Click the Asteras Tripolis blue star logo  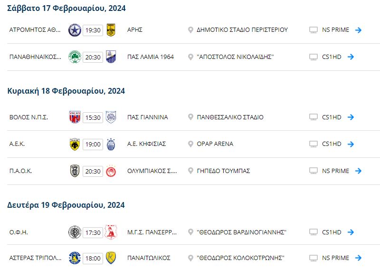click(75, 258)
